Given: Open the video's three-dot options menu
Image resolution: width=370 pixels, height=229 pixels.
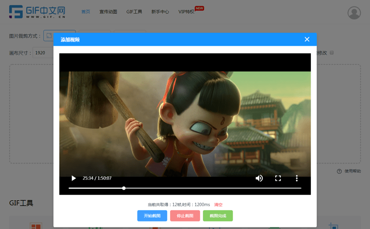Looking at the screenshot, I should (x=297, y=178).
